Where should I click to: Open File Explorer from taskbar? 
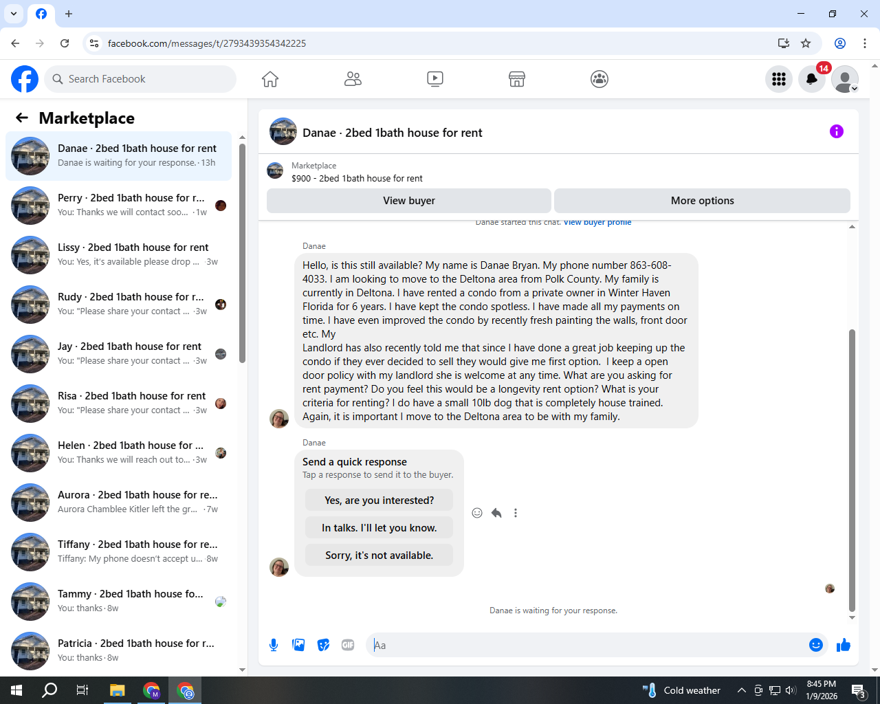118,690
